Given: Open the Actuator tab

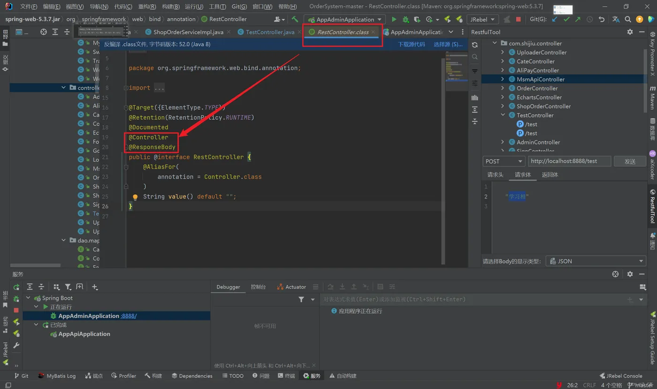Looking at the screenshot, I should (x=291, y=287).
